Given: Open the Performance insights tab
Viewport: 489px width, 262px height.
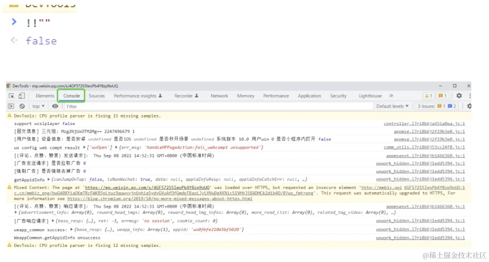Looking at the screenshot, I should coord(138,96).
